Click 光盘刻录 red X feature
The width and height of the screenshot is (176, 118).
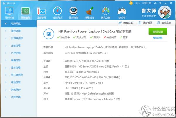[110, 37]
